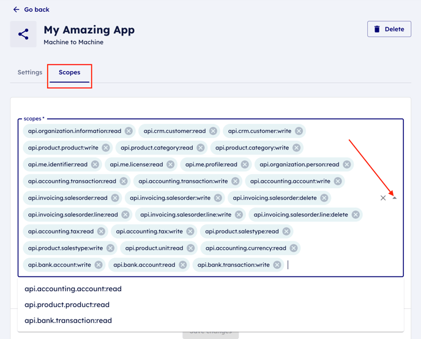Remove api.me.license:read scope chip
Screen dimensions: 421x339
click(170, 164)
